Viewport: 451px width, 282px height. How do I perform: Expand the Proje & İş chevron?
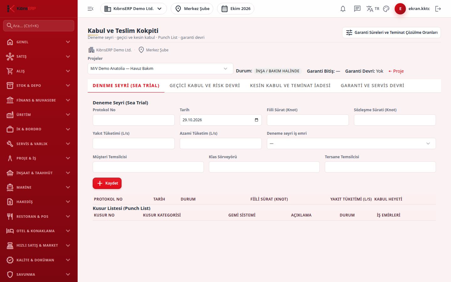point(68,158)
